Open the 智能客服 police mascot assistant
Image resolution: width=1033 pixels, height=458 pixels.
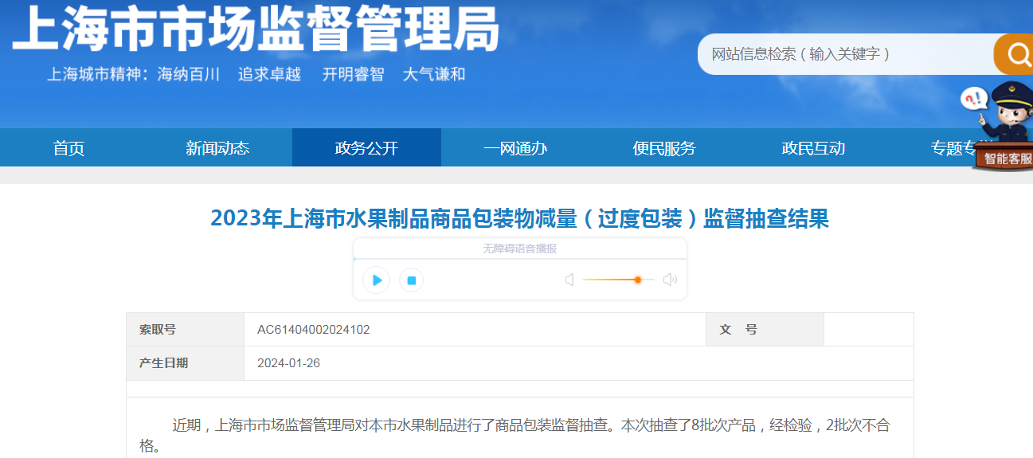[1002, 127]
